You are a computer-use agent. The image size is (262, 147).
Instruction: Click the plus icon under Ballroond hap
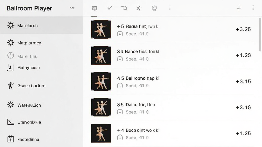click(x=120, y=86)
